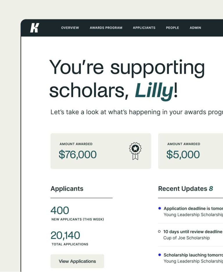
Task: Open the Overview section
Action: click(x=70, y=28)
